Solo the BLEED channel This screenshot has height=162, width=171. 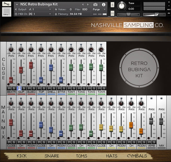(x=34, y=88)
